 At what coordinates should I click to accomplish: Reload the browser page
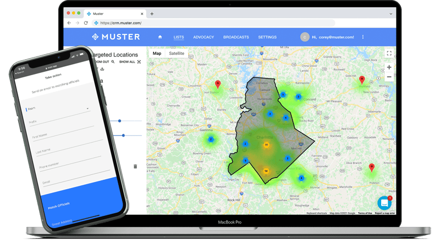(86, 23)
